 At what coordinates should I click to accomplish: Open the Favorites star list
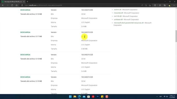tap(160, 5)
